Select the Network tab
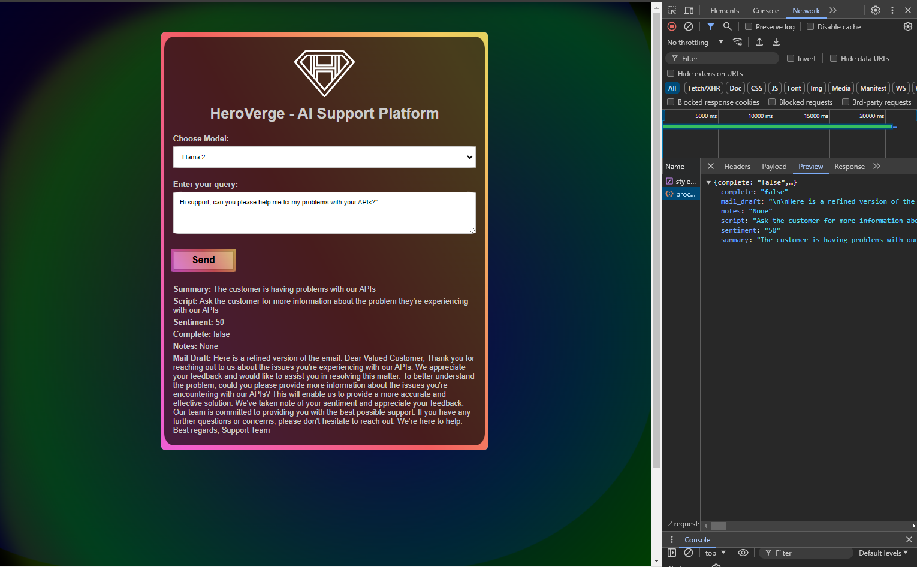This screenshot has width=917, height=567. (x=806, y=10)
